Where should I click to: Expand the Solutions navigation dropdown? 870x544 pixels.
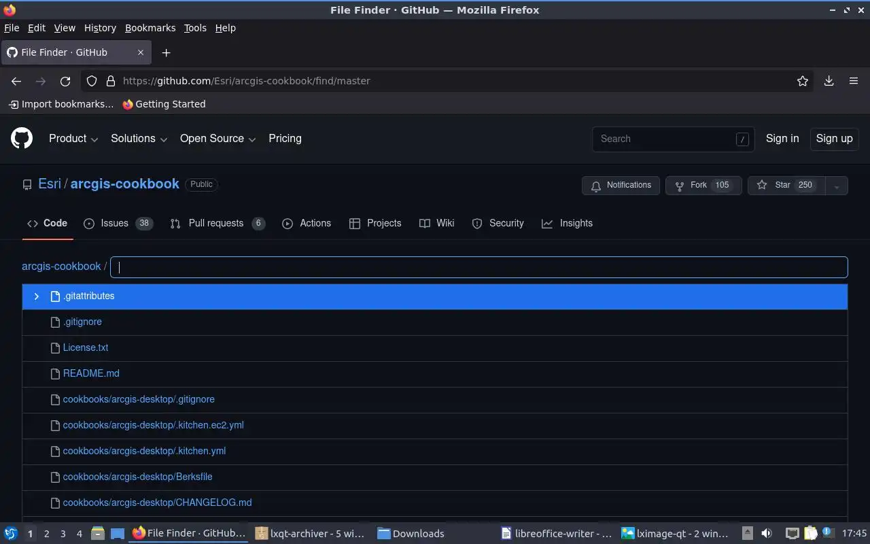[139, 139]
